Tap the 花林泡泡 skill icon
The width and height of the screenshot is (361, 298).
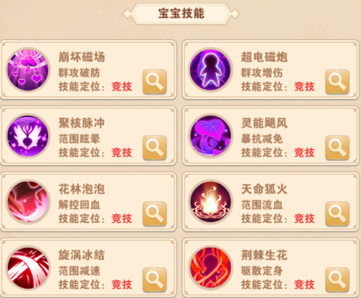click(28, 201)
